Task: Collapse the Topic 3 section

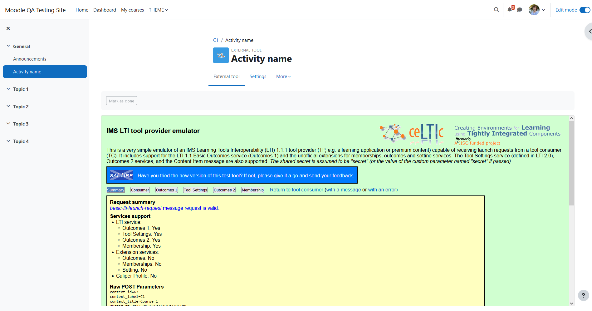Action: 8,124
